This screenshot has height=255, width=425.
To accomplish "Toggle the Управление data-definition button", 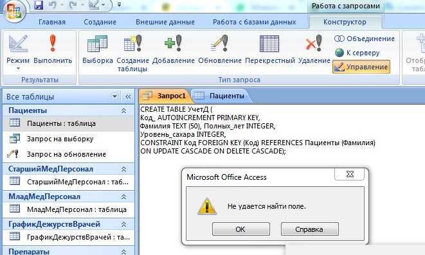I will (x=361, y=67).
